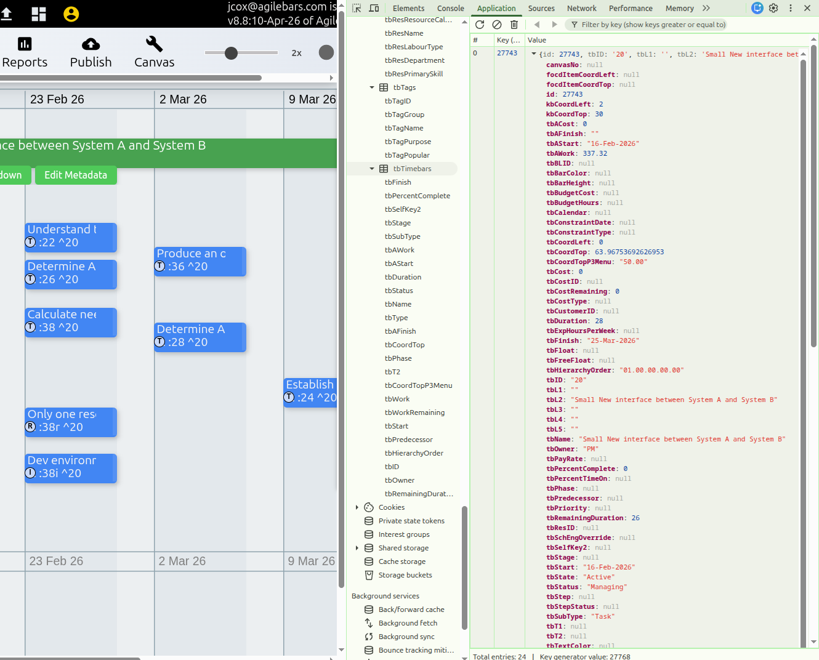Open Interest groups item
Image resolution: width=819 pixels, height=660 pixels.
coord(404,534)
